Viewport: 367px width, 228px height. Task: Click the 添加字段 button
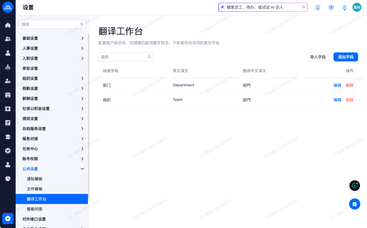click(345, 57)
